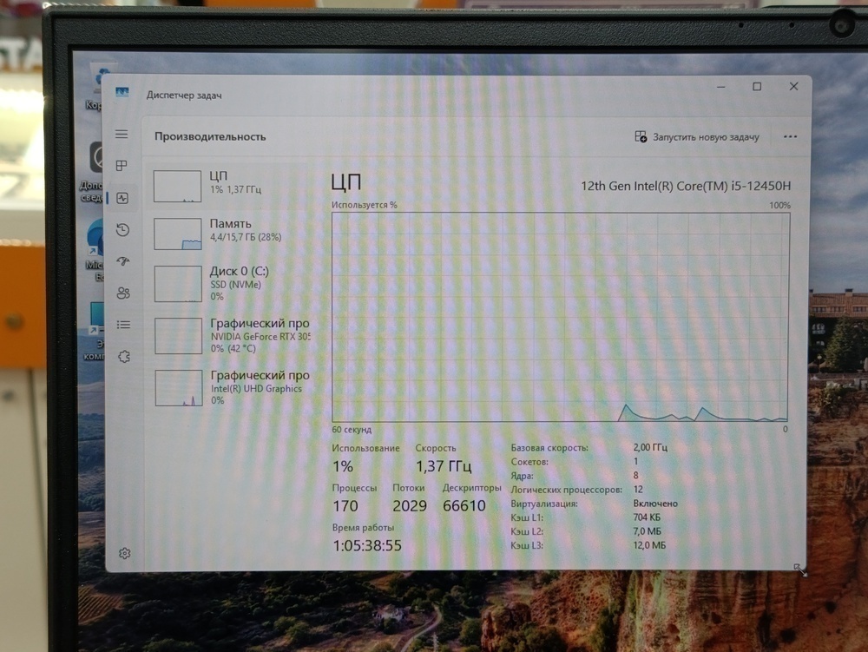
Task: Click 'Запустить новую задачу' button
Action: pyautogui.click(x=697, y=136)
